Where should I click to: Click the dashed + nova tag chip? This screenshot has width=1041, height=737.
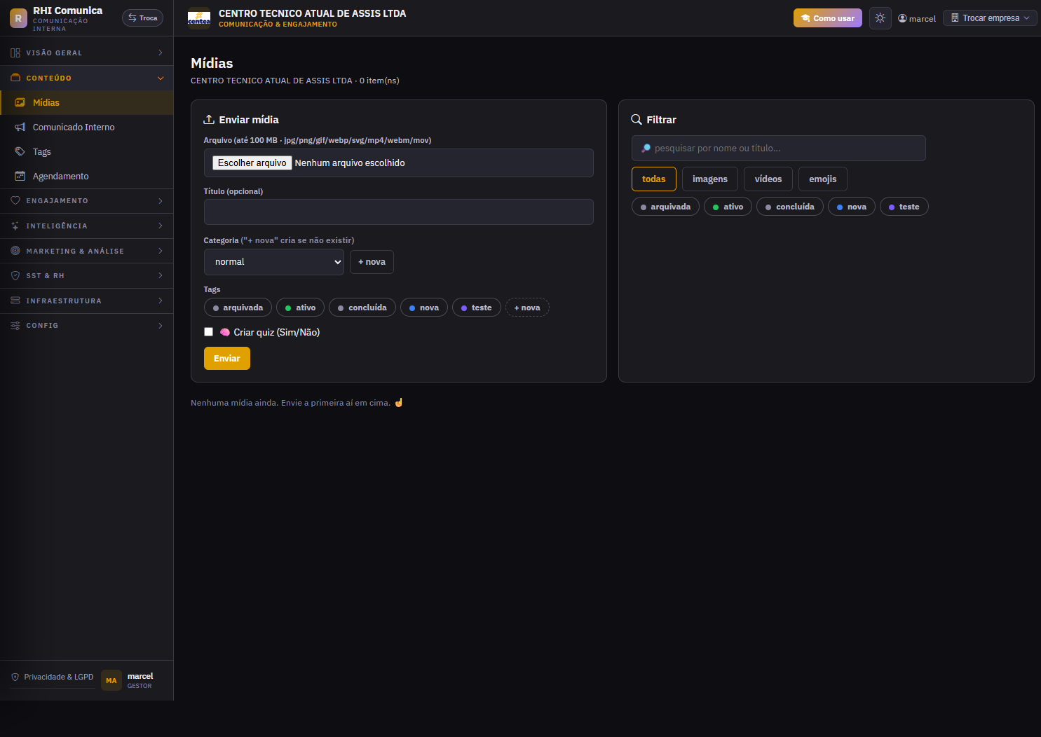(527, 308)
